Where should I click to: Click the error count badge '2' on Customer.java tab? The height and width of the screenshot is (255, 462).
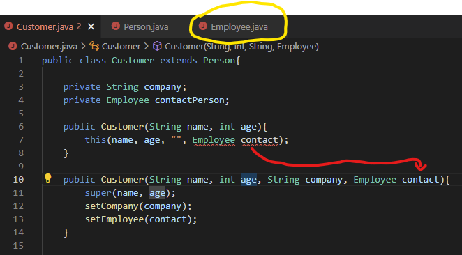tap(79, 26)
